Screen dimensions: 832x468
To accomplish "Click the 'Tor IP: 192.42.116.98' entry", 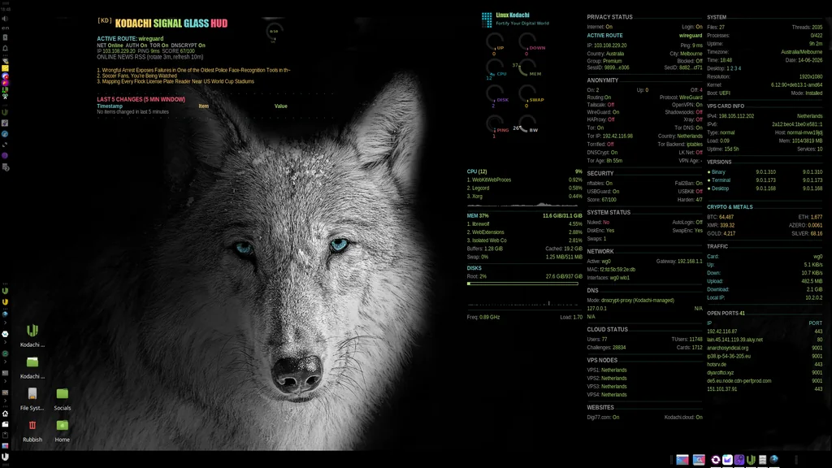I will (609, 136).
